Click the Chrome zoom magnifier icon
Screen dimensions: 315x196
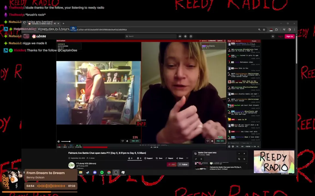pos(259,30)
